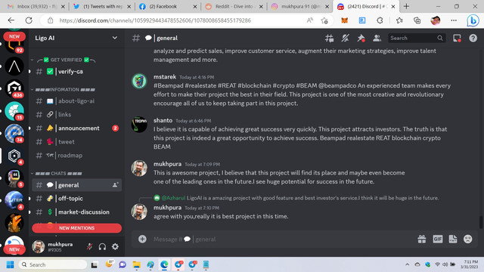Viewport: 484px width, 272px height.
Task: Toggle headphones deafen in user panel
Action: (x=102, y=247)
